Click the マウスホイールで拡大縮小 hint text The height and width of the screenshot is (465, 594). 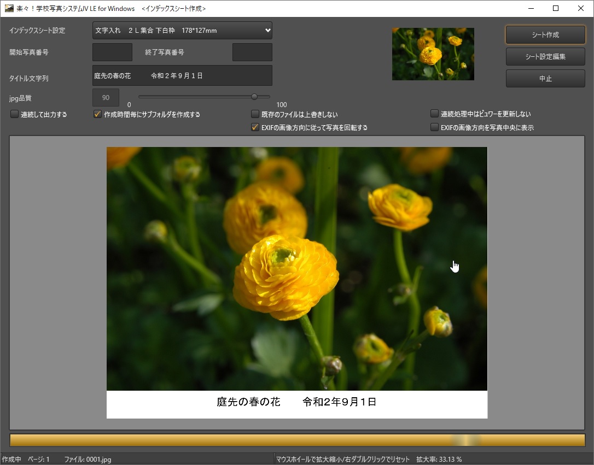point(342,460)
